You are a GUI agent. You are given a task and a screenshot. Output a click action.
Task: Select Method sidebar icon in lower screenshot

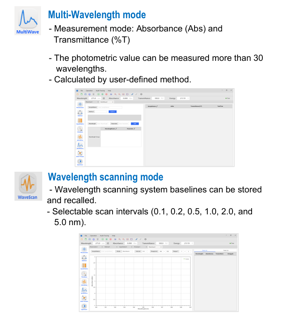click(x=84, y=257)
